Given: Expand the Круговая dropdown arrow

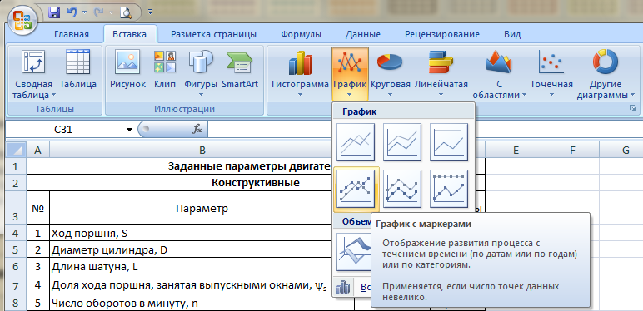Looking at the screenshot, I should coord(390,95).
